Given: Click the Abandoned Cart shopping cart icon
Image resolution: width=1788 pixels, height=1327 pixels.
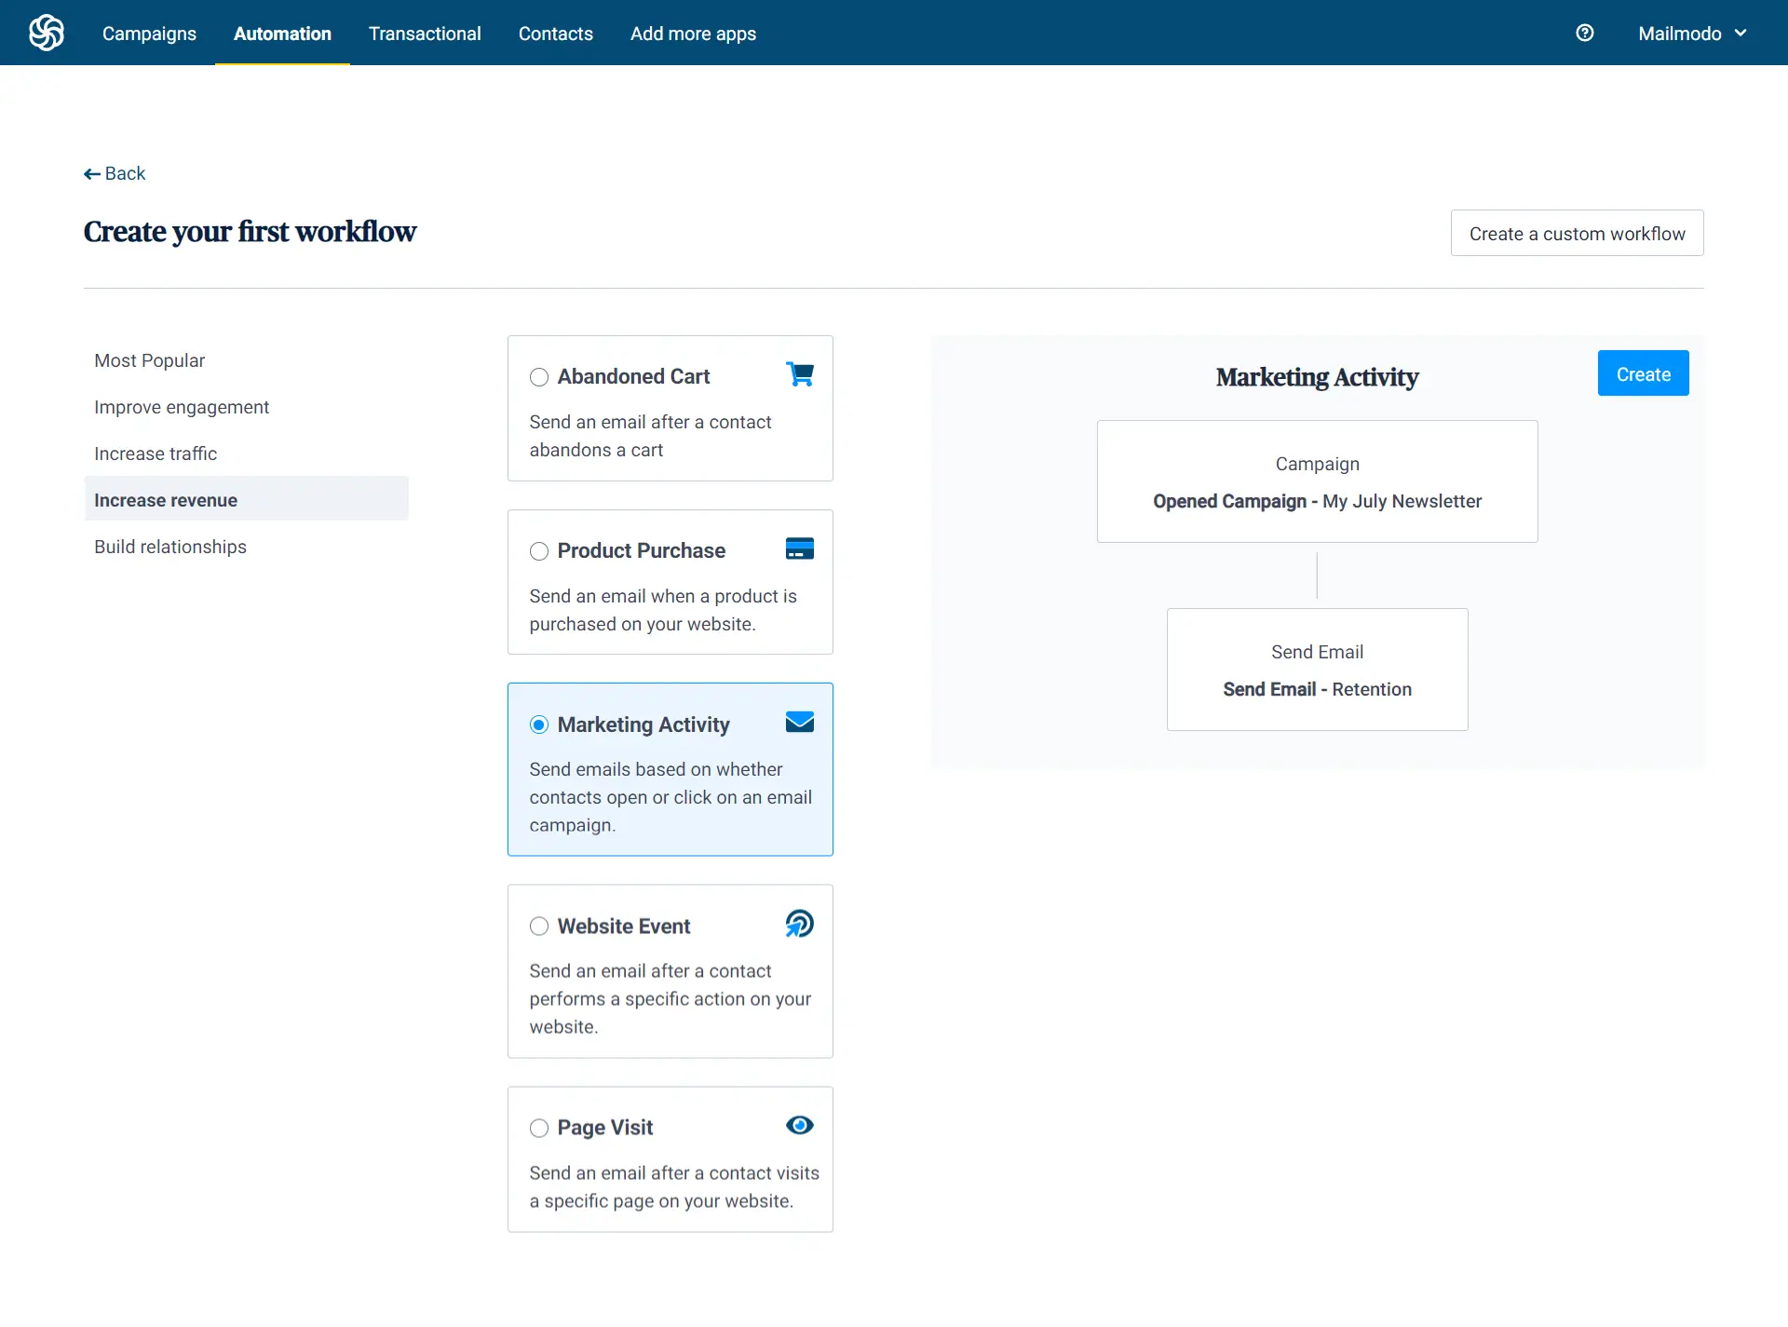Looking at the screenshot, I should pyautogui.click(x=800, y=374).
